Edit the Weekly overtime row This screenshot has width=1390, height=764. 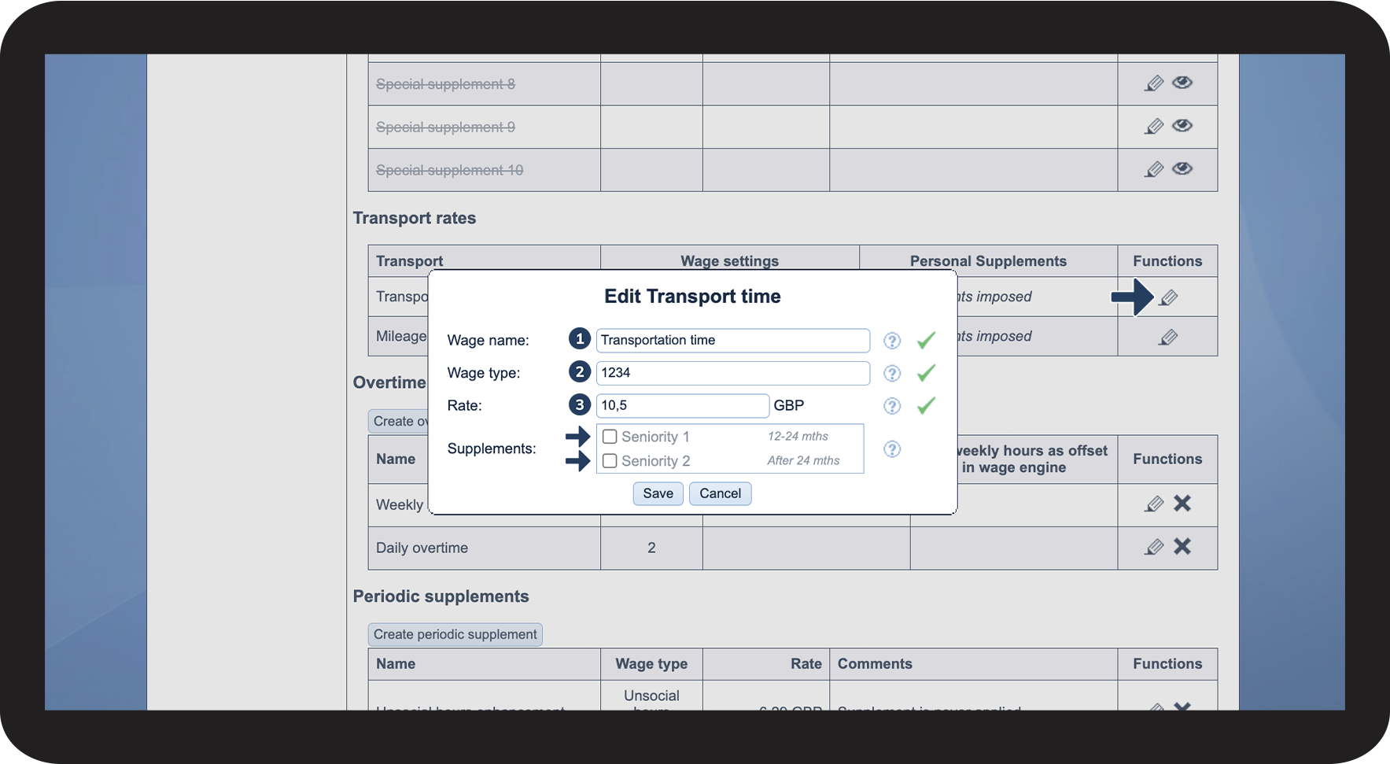1154,504
